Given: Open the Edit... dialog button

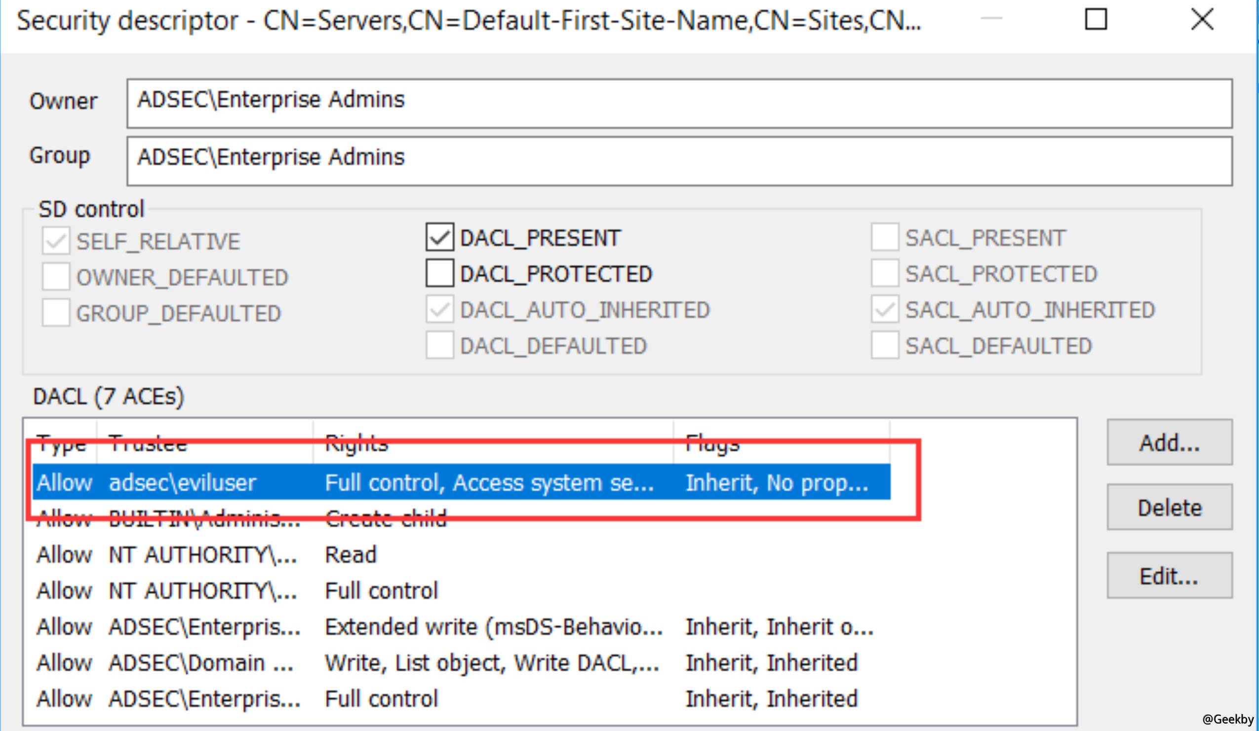Looking at the screenshot, I should pos(1169,576).
